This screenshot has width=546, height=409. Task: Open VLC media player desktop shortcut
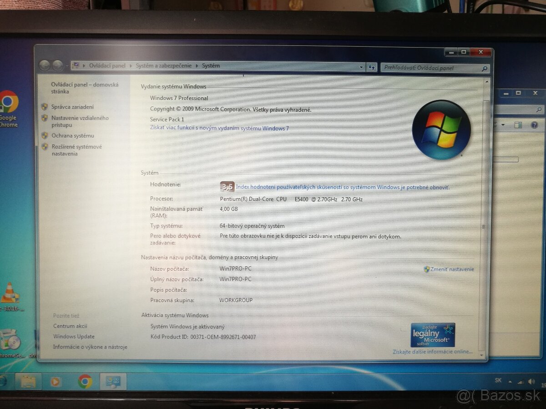(x=10, y=297)
